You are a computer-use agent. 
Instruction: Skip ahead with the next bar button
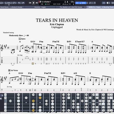(x=37, y=3)
